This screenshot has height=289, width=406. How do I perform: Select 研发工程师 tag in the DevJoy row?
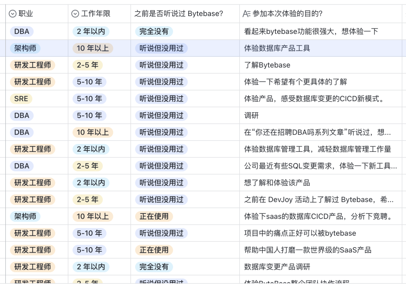coord(33,200)
